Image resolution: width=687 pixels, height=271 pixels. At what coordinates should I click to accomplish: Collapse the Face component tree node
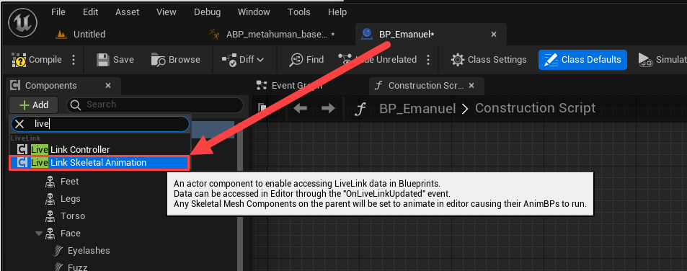point(39,234)
